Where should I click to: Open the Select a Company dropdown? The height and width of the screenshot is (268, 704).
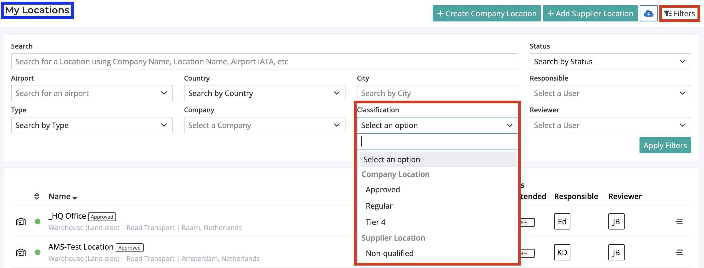264,125
